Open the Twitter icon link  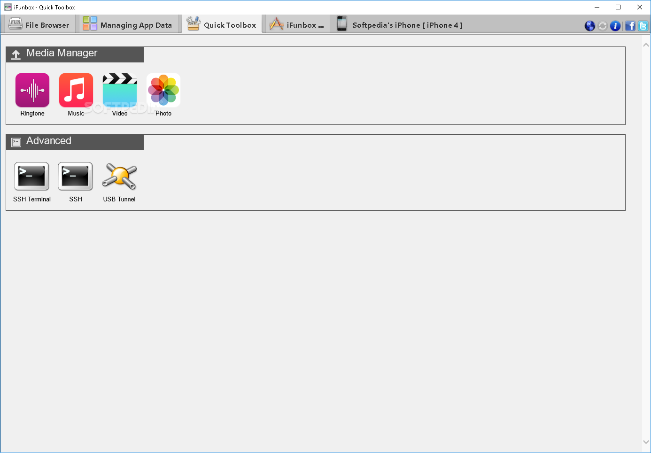(643, 26)
